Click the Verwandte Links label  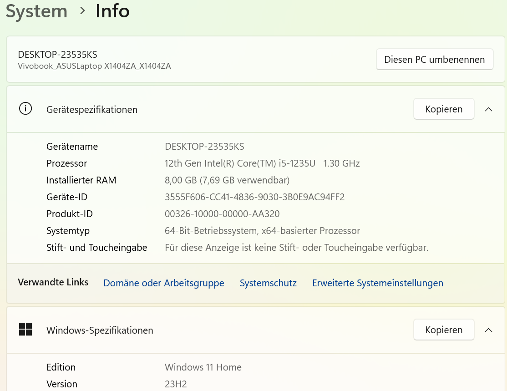click(x=53, y=282)
